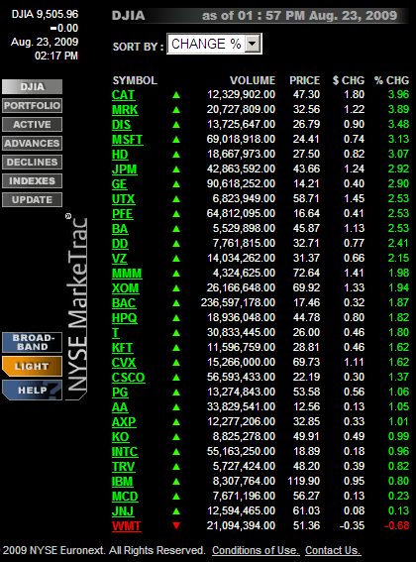The image size is (416, 562).
Task: Click the green up arrow for GE
Action: coord(176,184)
